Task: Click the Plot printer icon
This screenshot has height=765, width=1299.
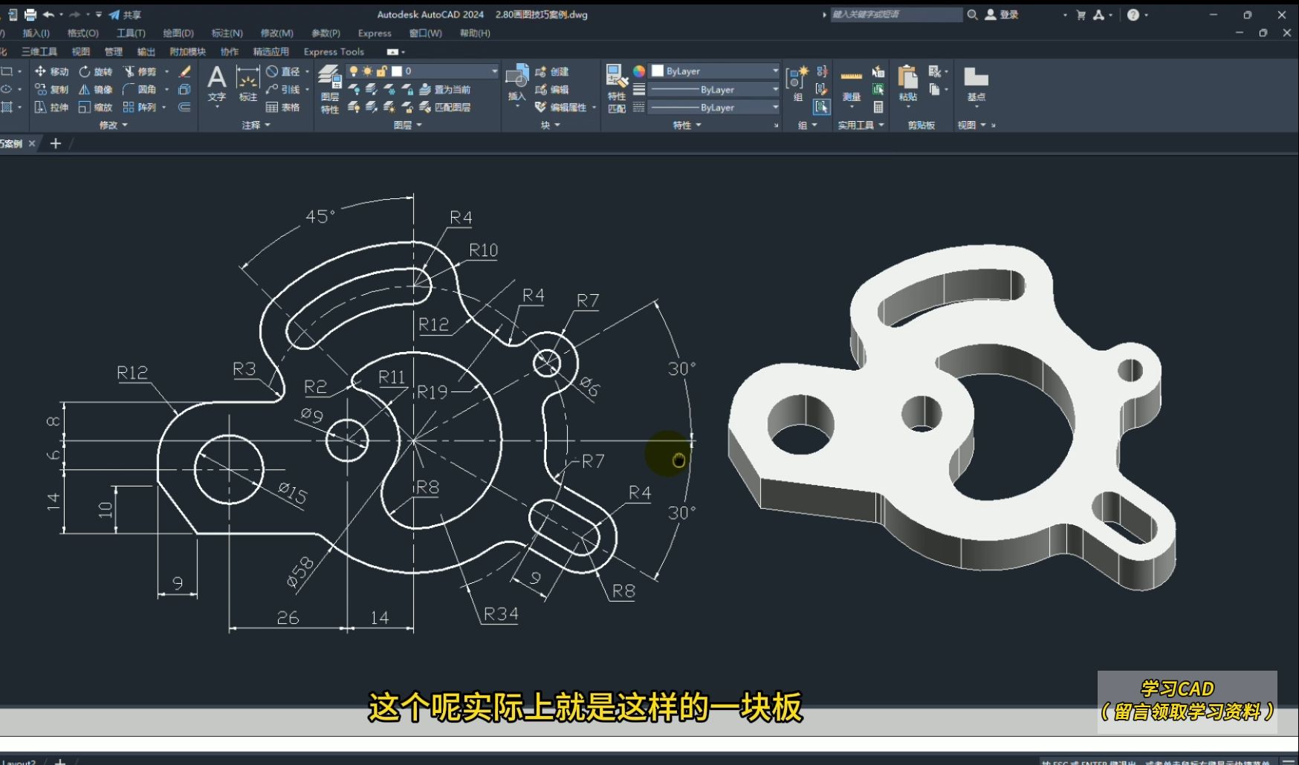Action: coord(30,14)
